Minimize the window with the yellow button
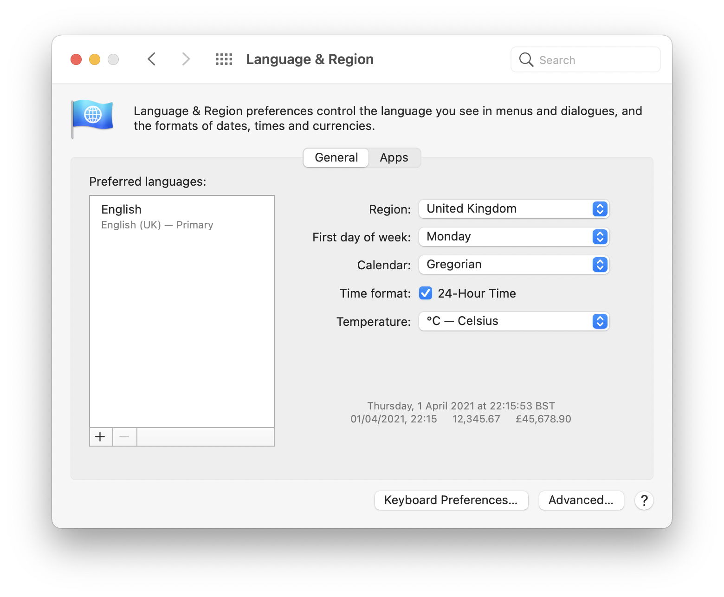Screen dimensions: 724x597 coord(95,59)
